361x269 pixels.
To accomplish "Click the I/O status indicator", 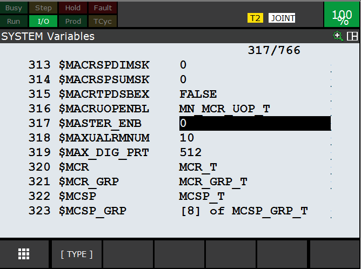I will (x=43, y=21).
